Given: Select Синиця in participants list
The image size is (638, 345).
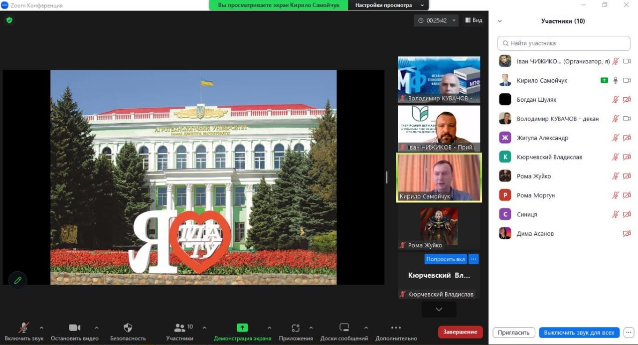Looking at the screenshot, I should coord(564,214).
